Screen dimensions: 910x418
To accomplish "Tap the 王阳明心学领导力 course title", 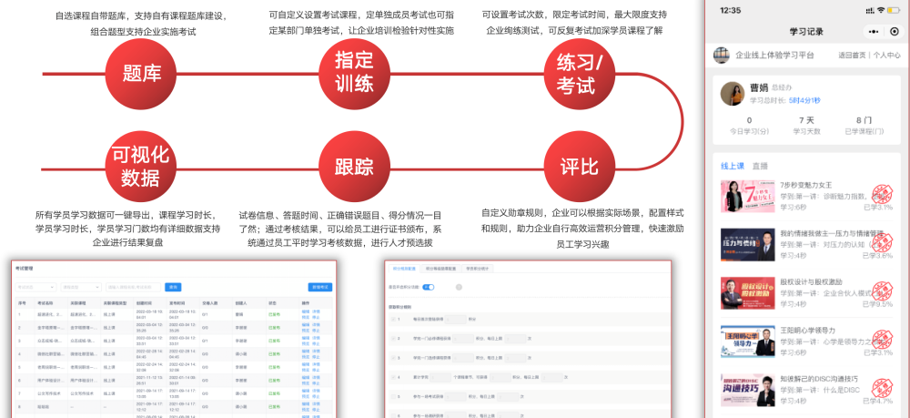I will click(x=807, y=331).
